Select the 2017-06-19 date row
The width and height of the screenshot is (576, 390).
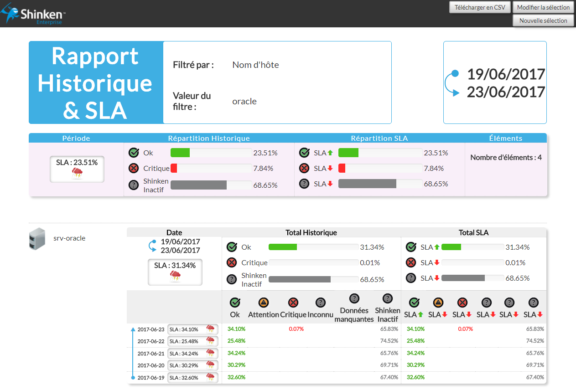(150, 377)
